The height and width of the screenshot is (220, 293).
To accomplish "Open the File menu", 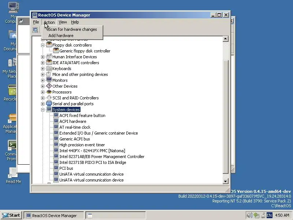I will (36, 22).
